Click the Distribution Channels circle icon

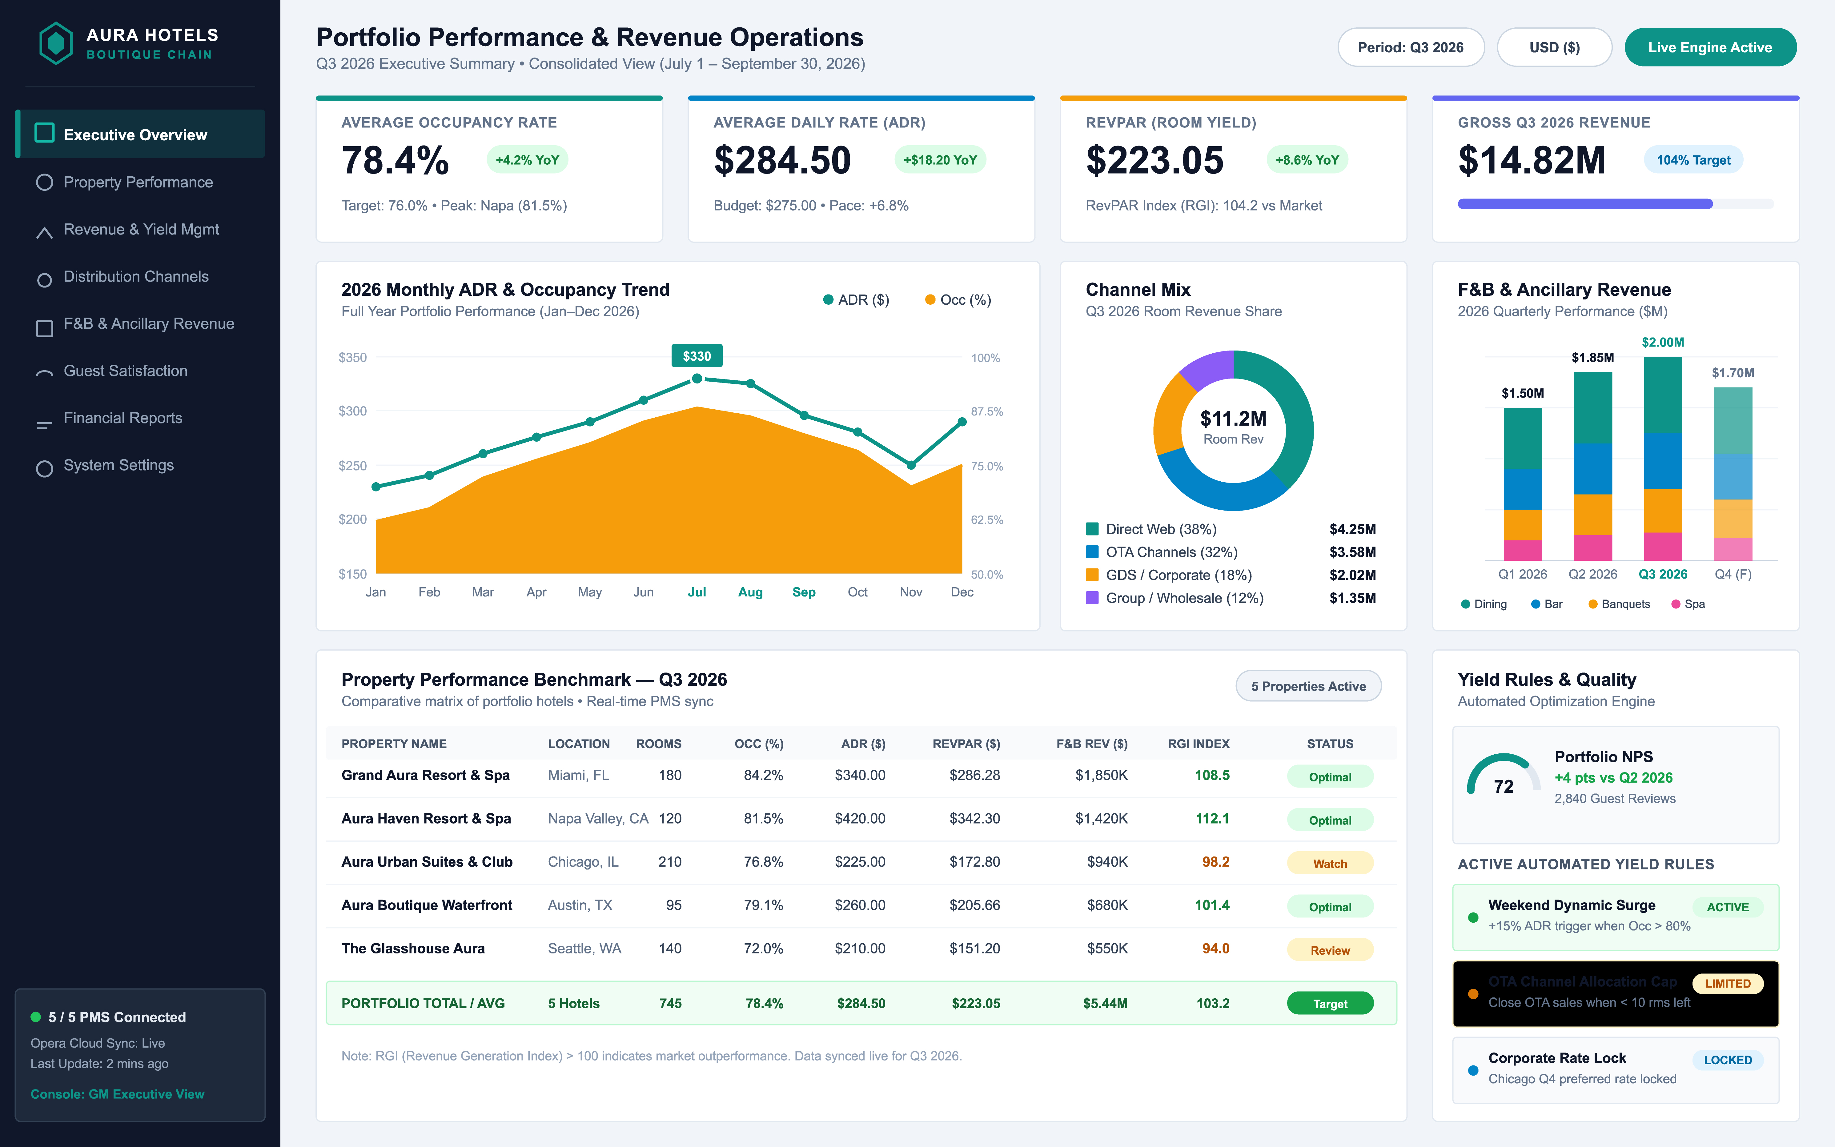(45, 280)
